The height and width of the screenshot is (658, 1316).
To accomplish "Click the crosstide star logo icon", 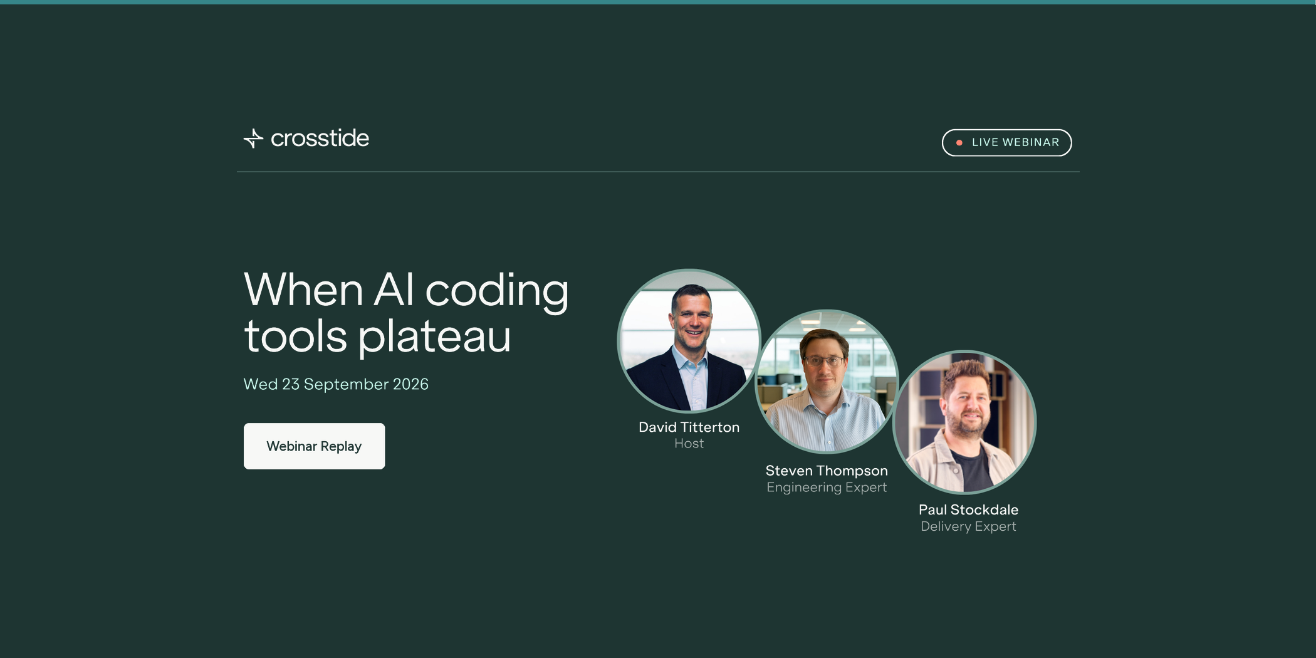I will pos(253,138).
